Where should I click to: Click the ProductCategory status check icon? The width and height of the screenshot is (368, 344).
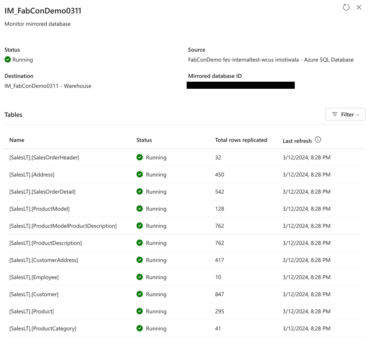click(139, 328)
